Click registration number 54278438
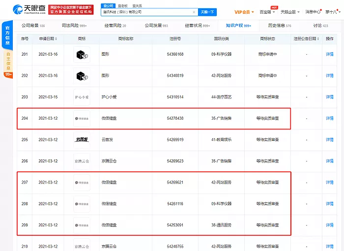The width and height of the screenshot is (344, 251). click(175, 118)
